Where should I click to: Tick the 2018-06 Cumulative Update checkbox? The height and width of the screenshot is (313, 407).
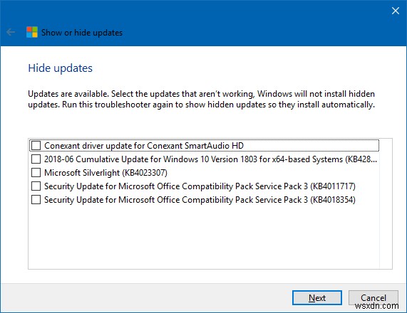(x=36, y=159)
